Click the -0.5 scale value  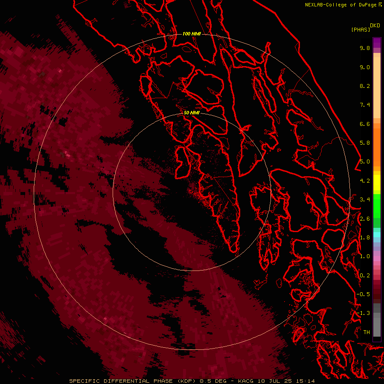click(x=363, y=294)
